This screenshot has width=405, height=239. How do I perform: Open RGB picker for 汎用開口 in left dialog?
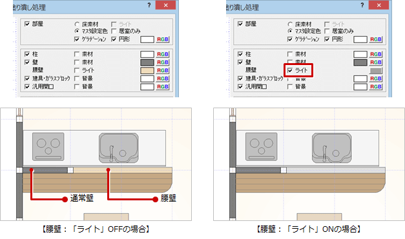tap(163, 86)
